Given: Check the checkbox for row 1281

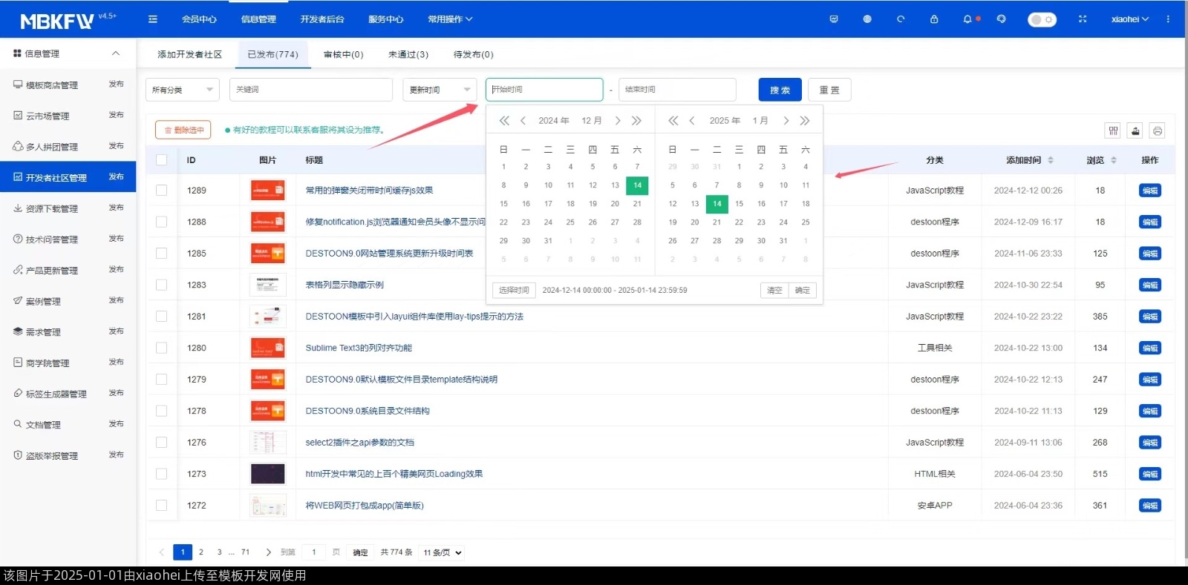Looking at the screenshot, I should click(x=162, y=317).
